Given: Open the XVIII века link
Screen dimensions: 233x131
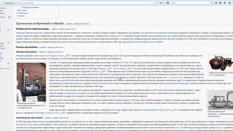Looking at the screenshot, I should 115,63.
